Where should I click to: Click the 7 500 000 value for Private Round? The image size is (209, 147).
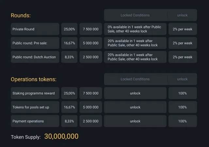(91, 29)
